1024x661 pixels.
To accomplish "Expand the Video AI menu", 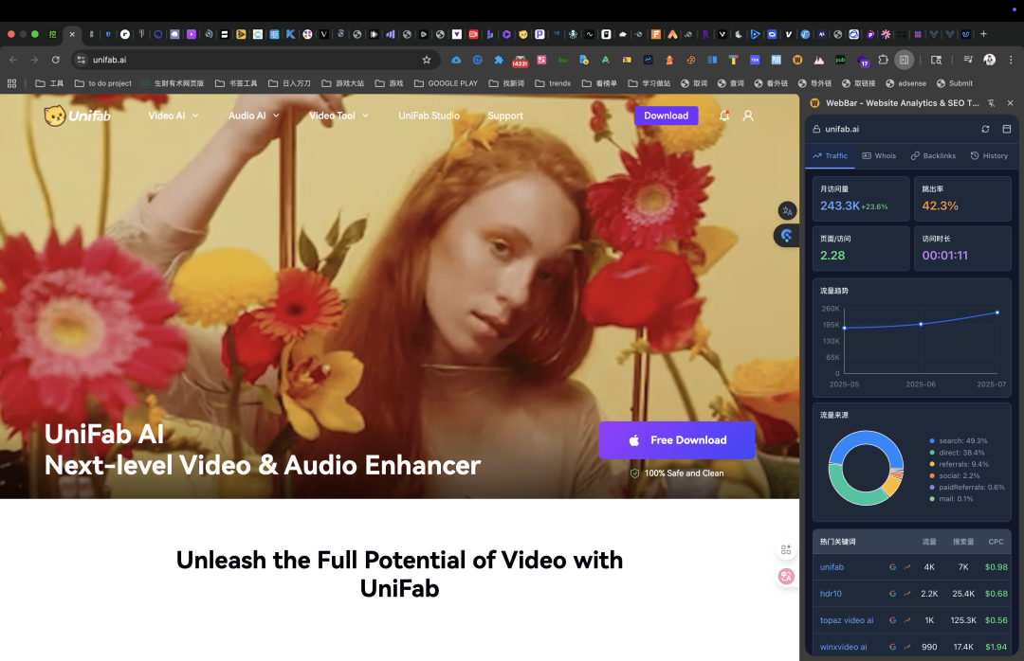I will (x=174, y=116).
